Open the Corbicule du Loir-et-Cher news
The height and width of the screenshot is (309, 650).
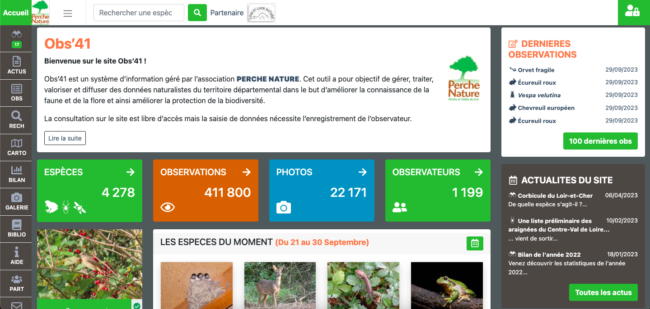pos(555,195)
